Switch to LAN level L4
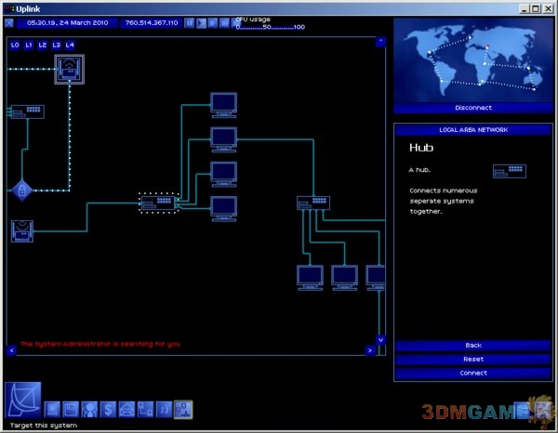 pyautogui.click(x=71, y=45)
